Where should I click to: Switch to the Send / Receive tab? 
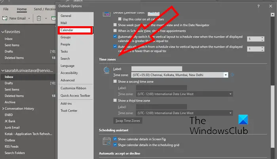[x=45, y=9]
